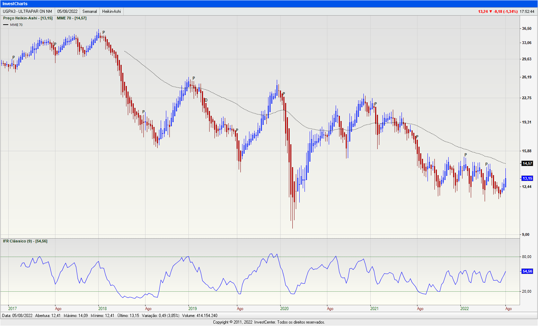
Task: Click the blue 13,15 last price tag
Action: (527, 178)
